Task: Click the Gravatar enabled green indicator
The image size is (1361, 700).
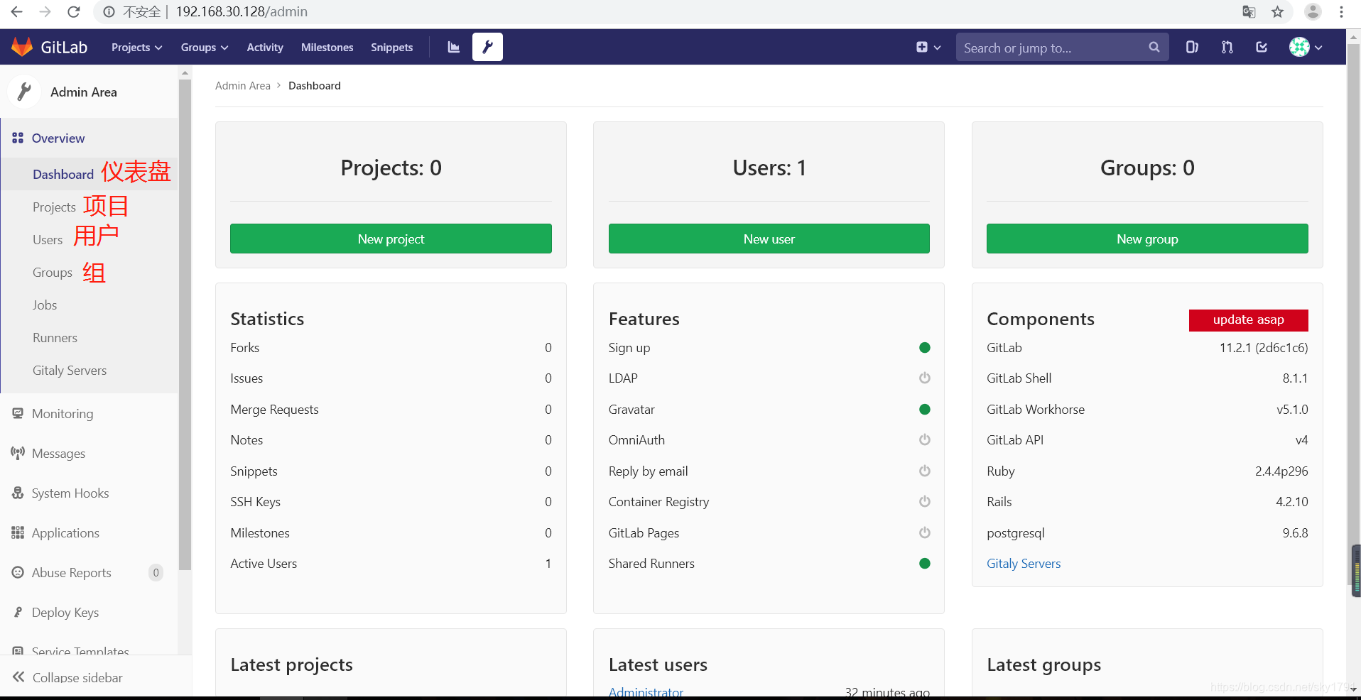Action: 924,409
